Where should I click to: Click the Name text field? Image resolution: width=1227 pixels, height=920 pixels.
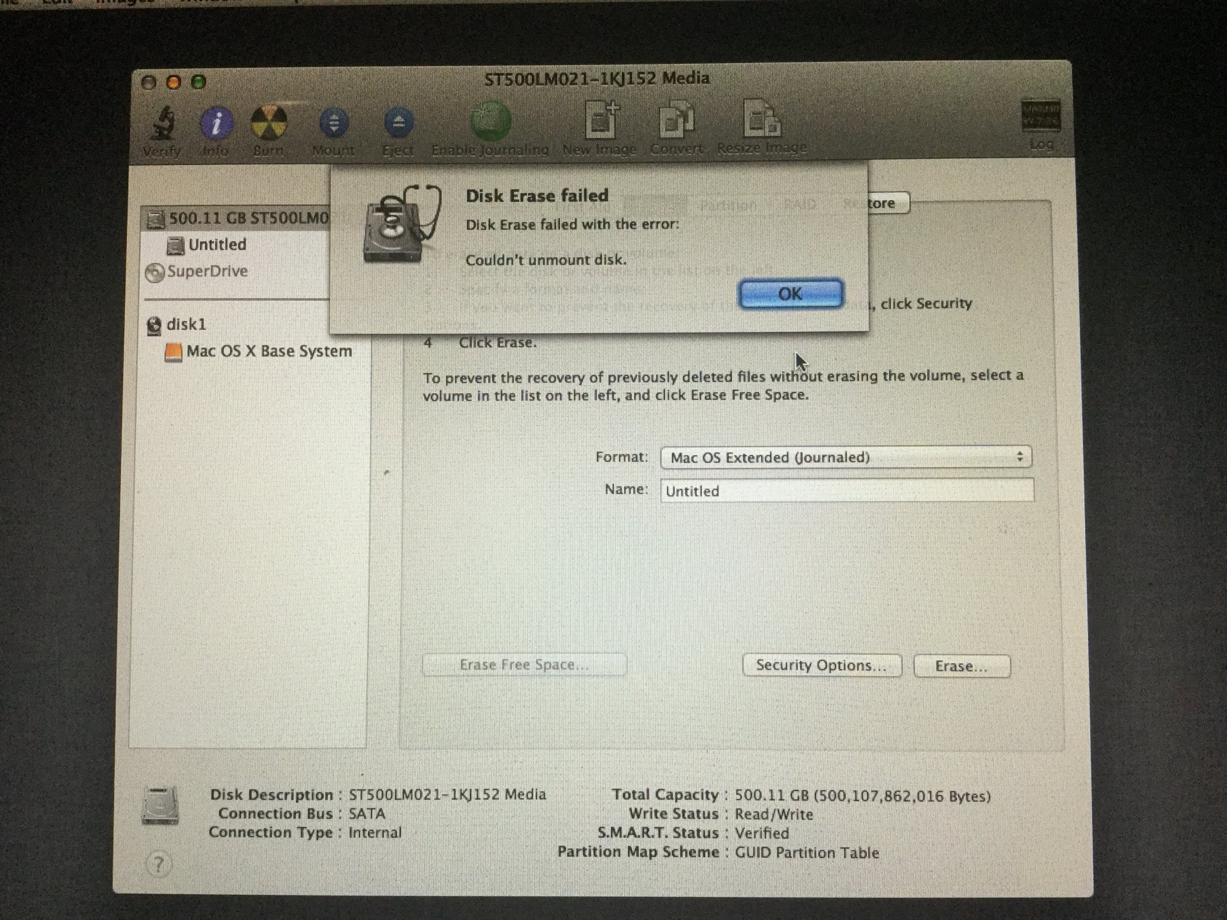click(847, 491)
